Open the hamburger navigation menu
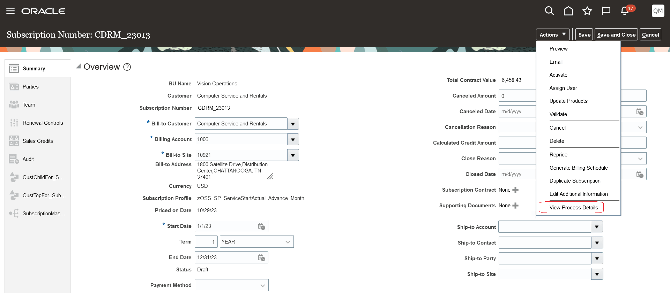The width and height of the screenshot is (670, 293). [10, 11]
